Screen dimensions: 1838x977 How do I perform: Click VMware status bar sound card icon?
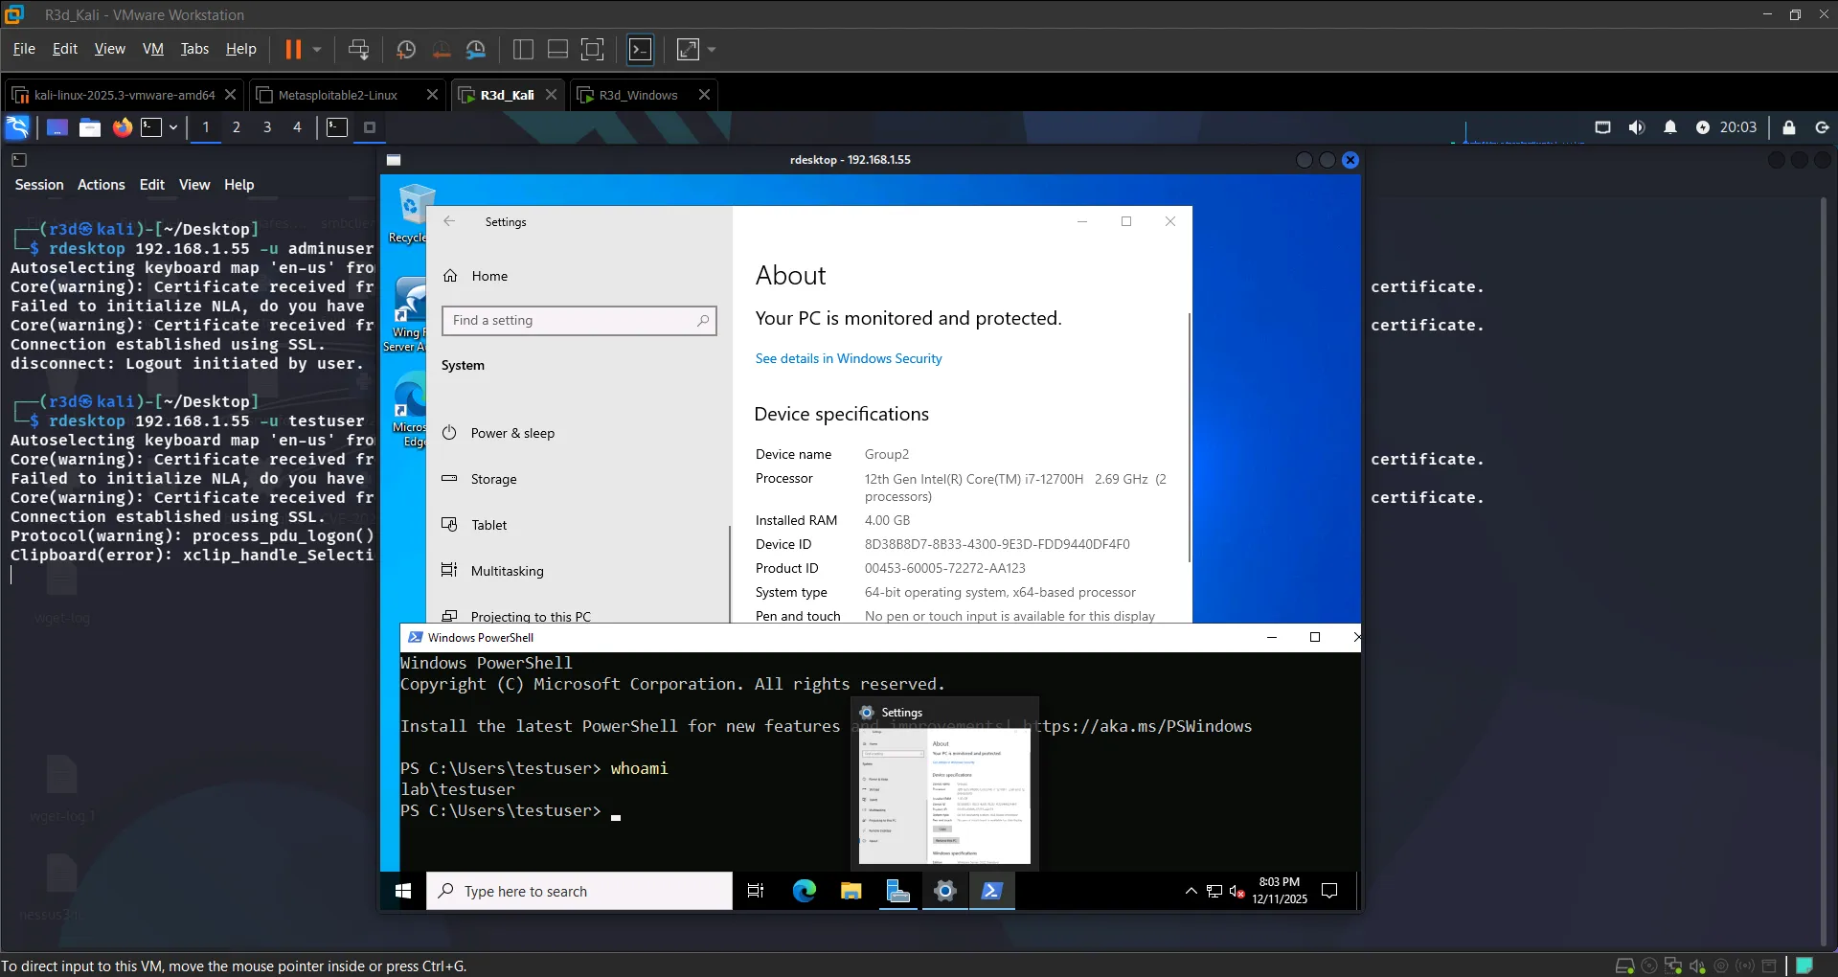coord(1697,966)
